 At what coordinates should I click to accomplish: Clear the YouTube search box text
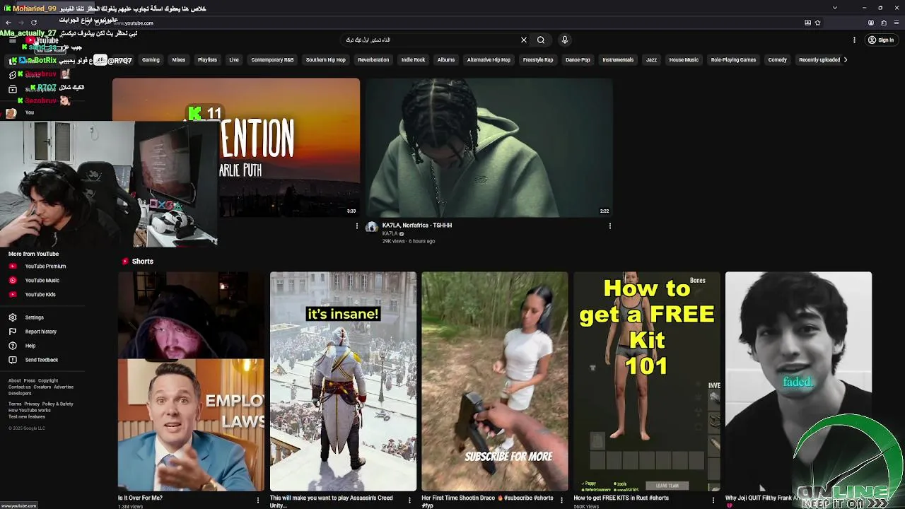(x=524, y=40)
